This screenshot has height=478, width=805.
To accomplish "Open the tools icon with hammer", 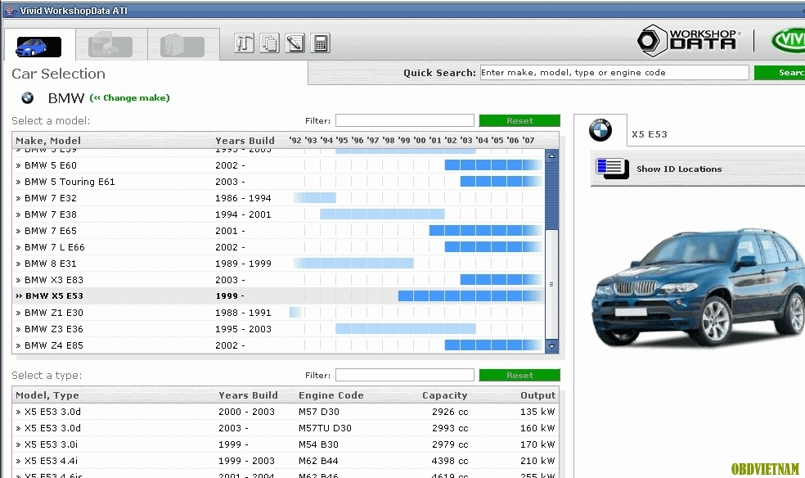I will [x=244, y=43].
